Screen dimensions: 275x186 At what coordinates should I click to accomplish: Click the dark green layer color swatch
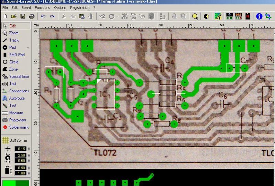coord(22,183)
